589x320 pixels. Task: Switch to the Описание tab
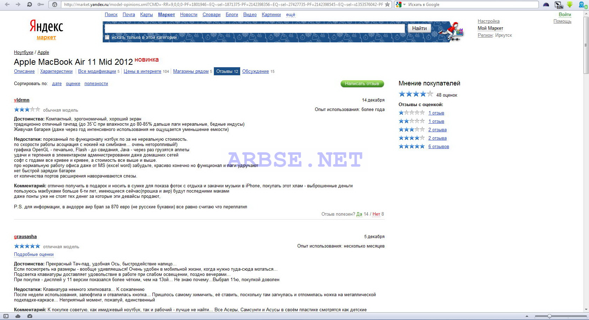(x=24, y=71)
